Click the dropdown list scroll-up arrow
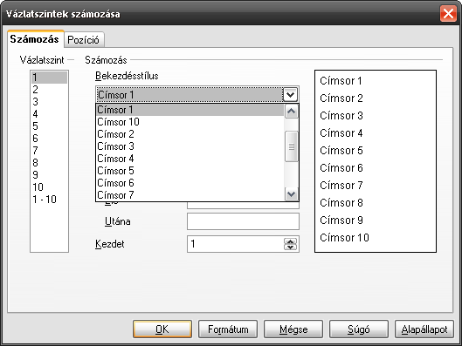 (x=292, y=112)
